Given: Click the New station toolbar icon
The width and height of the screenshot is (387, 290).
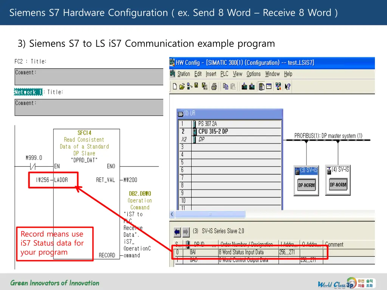Looking at the screenshot, I should 175,86.
